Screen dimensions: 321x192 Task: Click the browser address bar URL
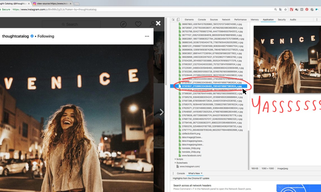pos(54,9)
